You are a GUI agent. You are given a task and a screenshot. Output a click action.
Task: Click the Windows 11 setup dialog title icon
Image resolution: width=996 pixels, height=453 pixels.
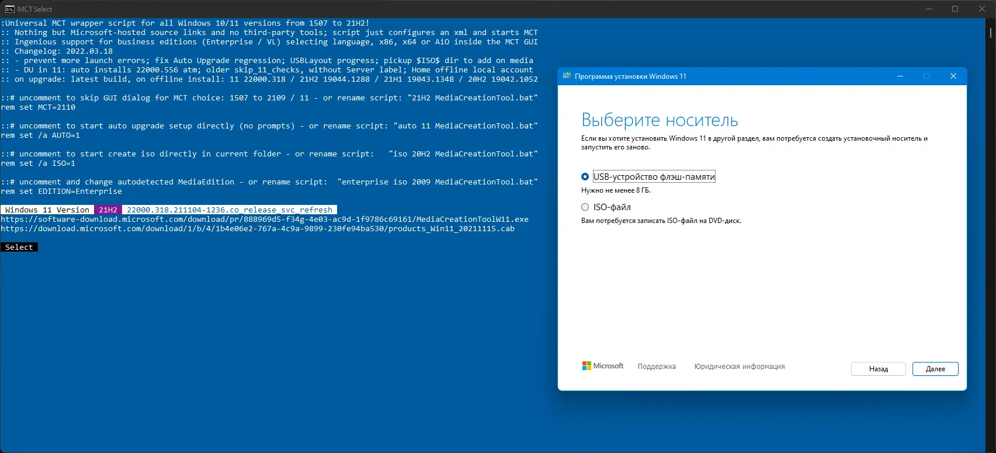click(x=567, y=76)
